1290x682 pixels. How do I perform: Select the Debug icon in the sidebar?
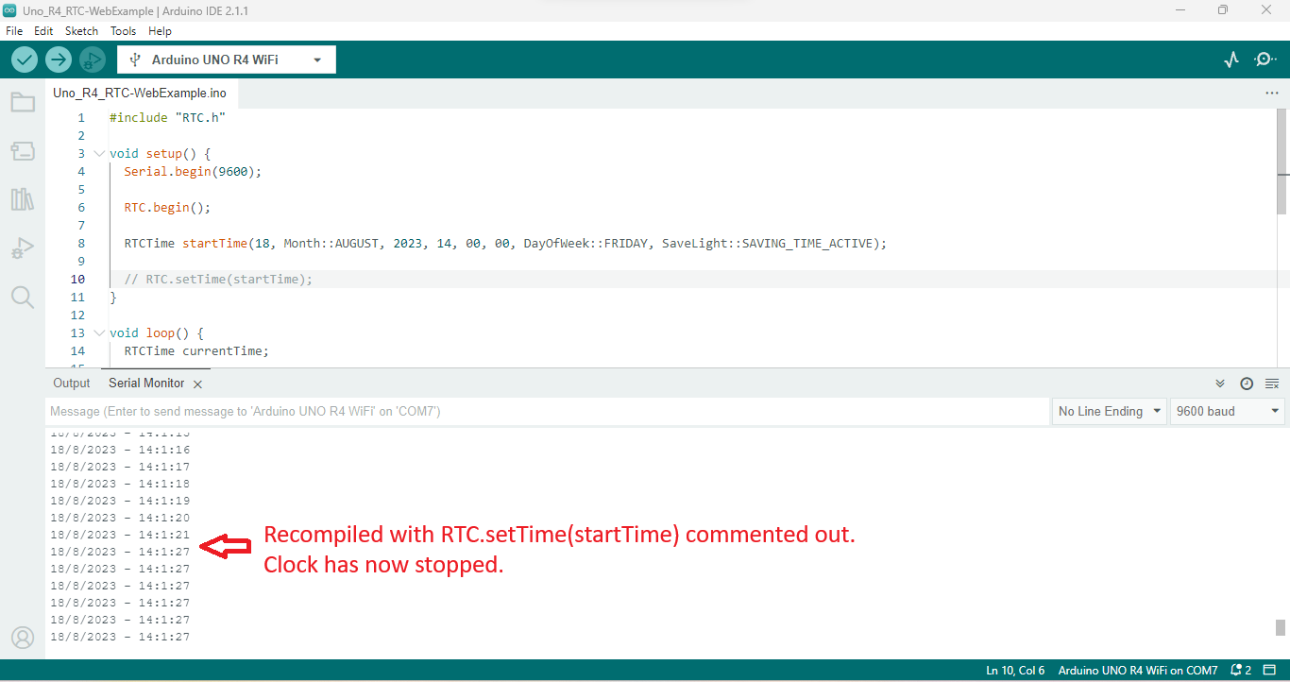23,247
